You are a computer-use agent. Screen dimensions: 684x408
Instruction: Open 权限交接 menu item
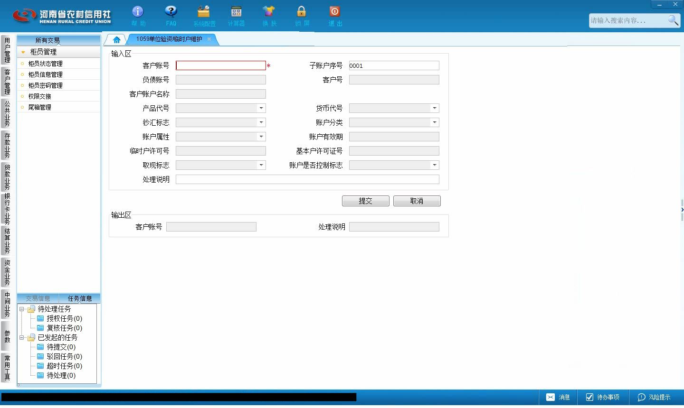pyautogui.click(x=58, y=96)
